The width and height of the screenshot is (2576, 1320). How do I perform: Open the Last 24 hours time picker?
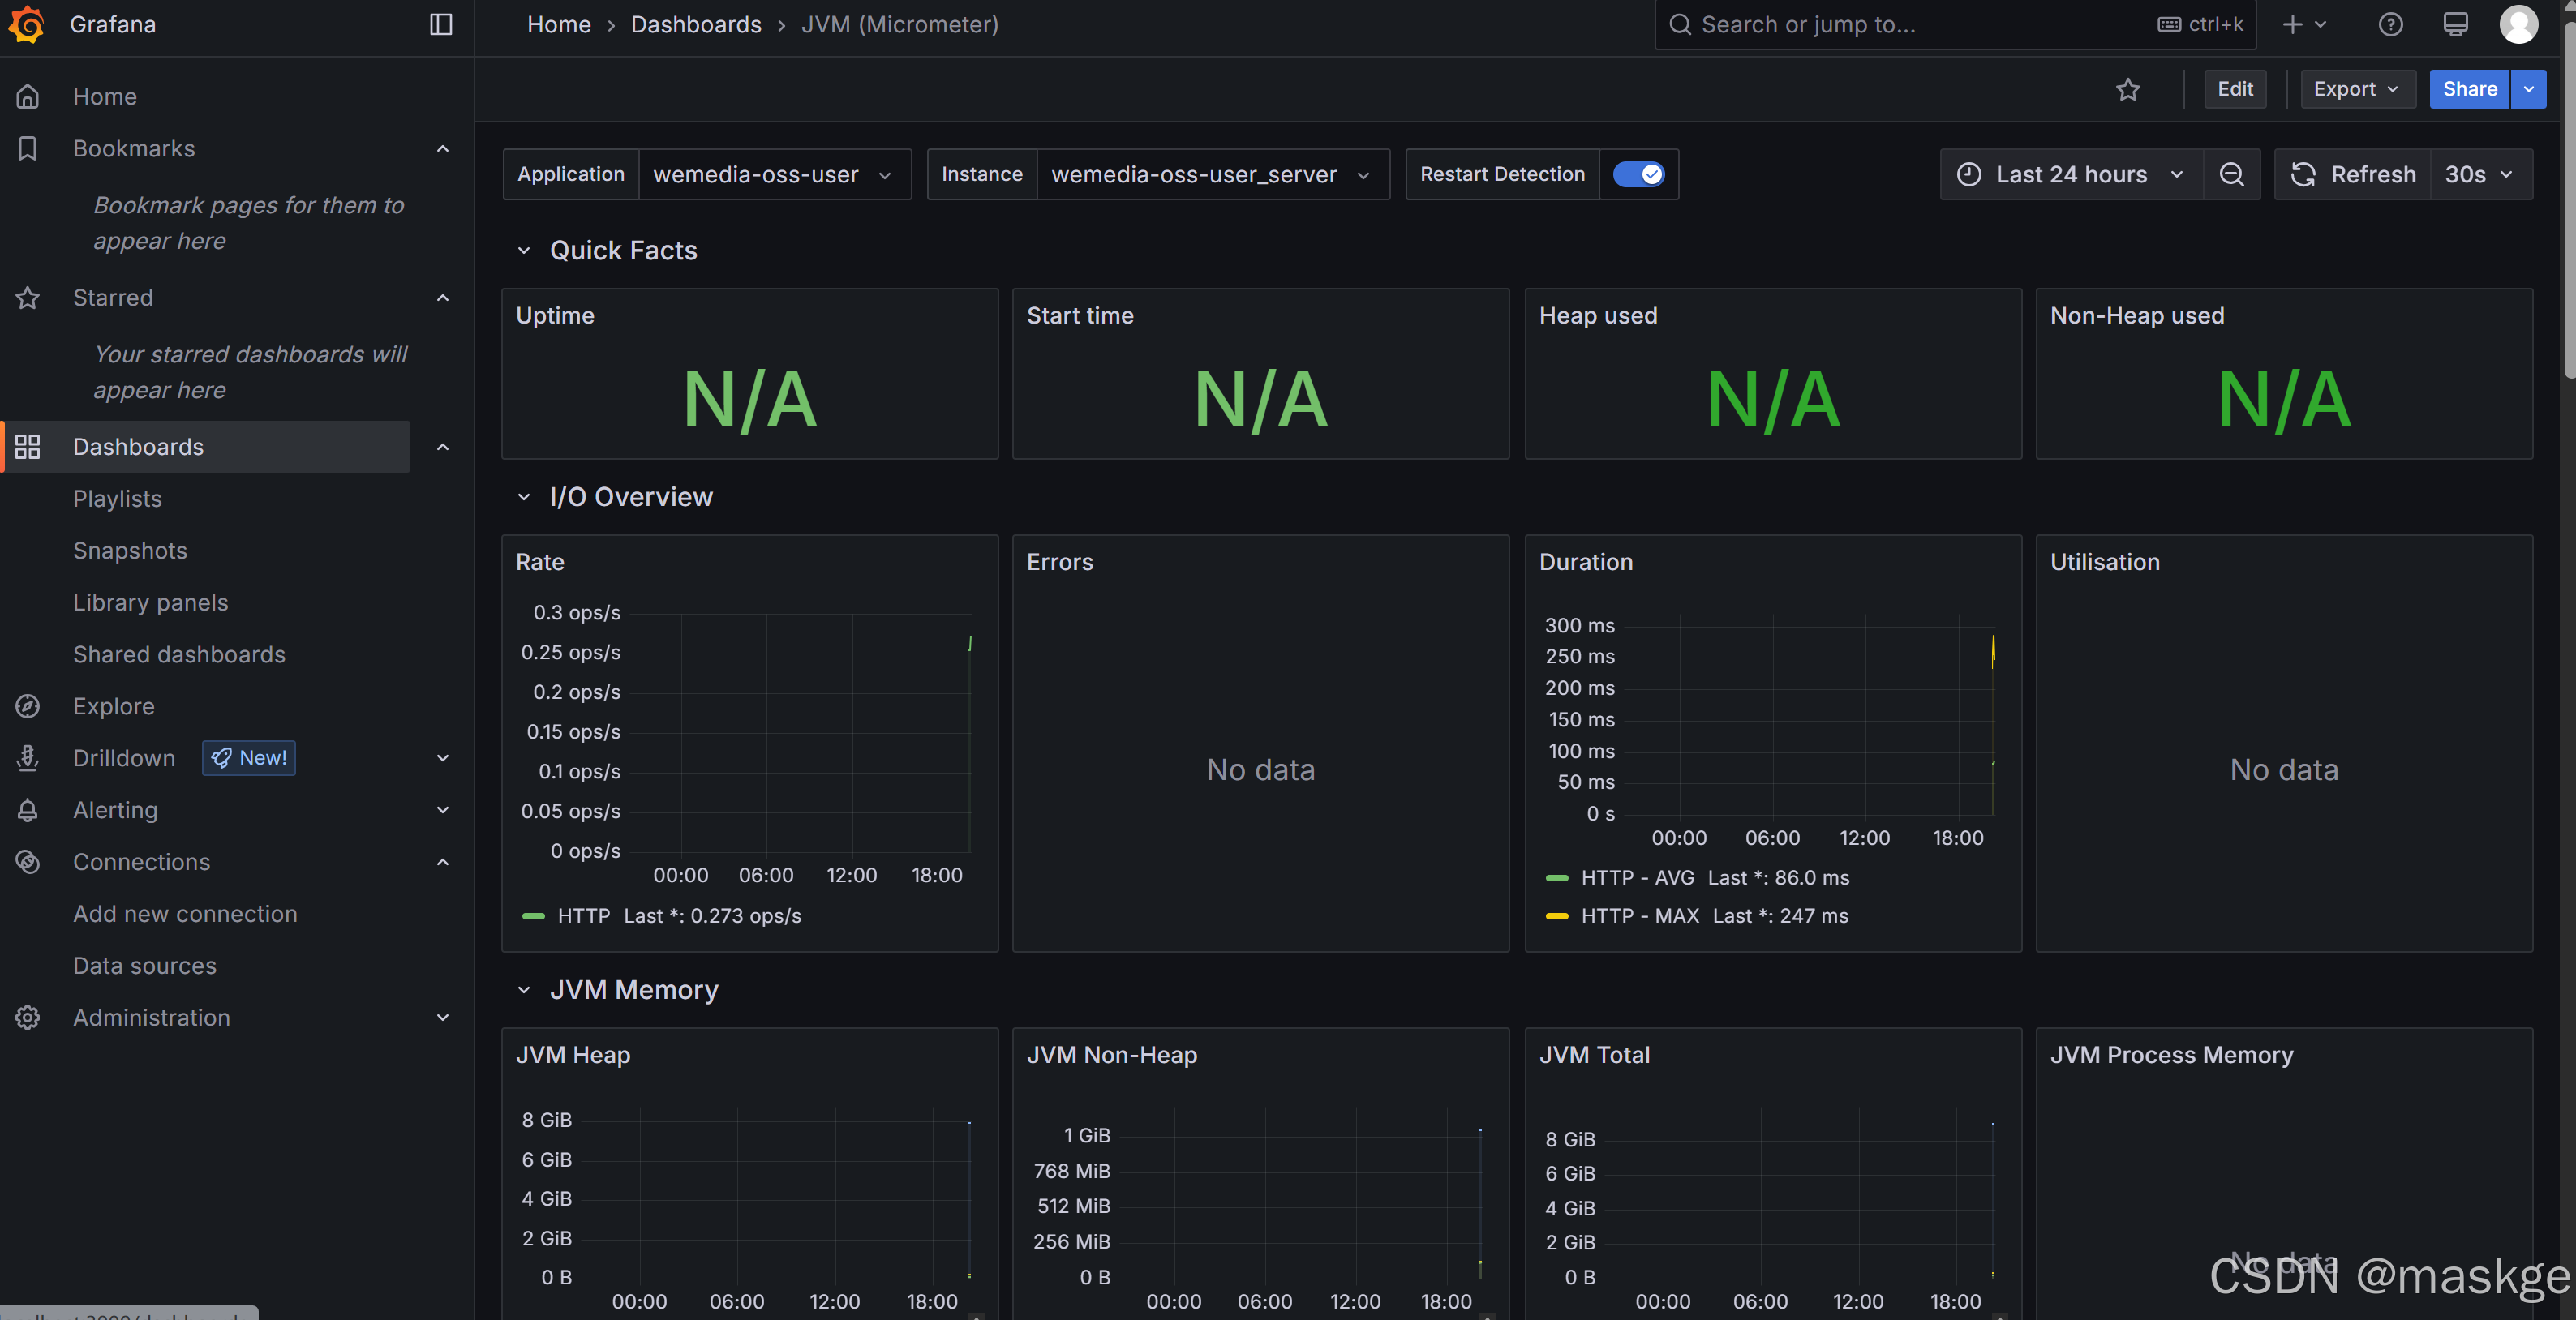coord(2071,174)
